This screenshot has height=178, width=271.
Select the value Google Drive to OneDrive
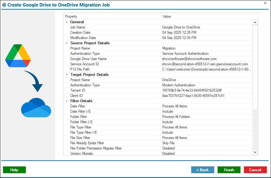coord(181,27)
